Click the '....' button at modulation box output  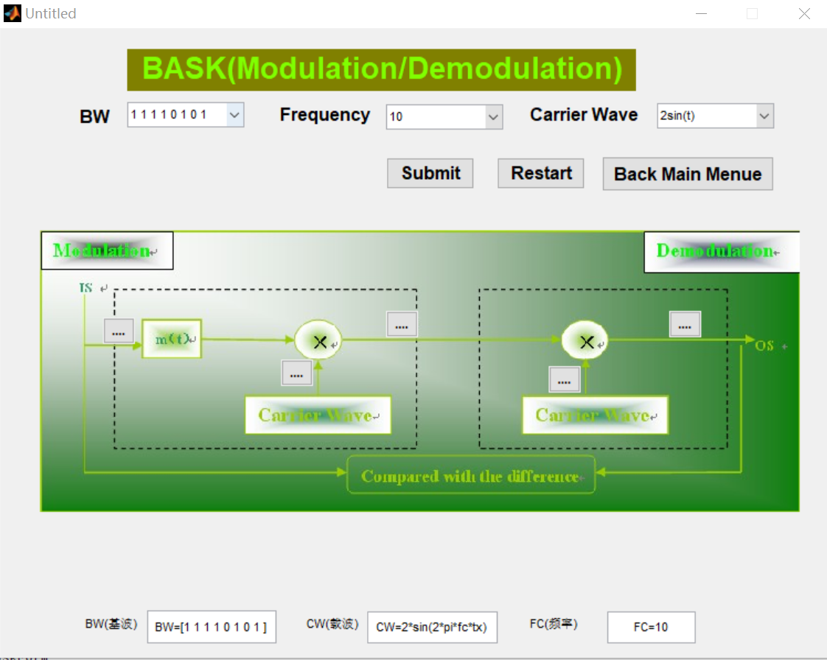(x=402, y=325)
